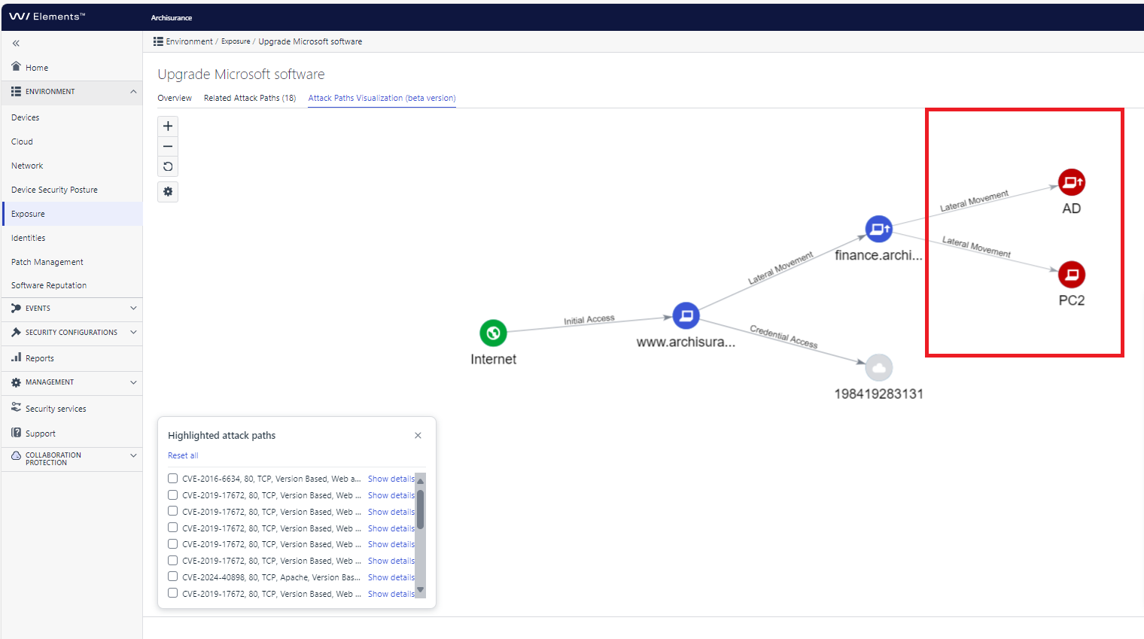Viewport: 1144px width, 639px height.
Task: Reset the graph view with rotate icon
Action: pyautogui.click(x=168, y=166)
